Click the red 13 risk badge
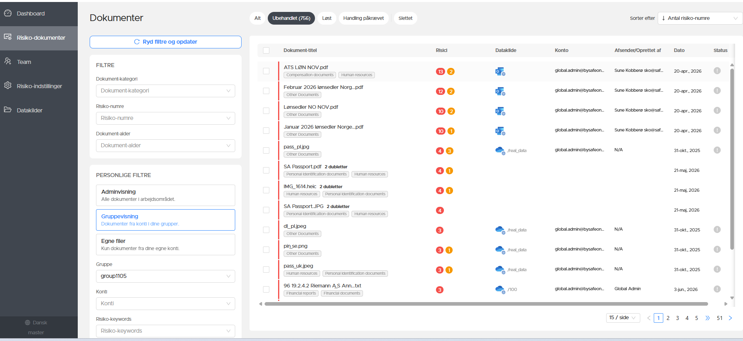Screen dimensions: 743x341 tap(440, 71)
